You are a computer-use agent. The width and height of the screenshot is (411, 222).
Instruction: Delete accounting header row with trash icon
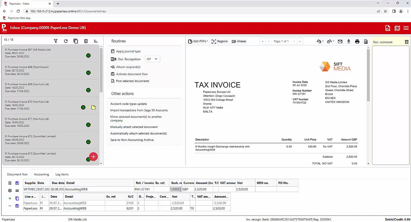10,183
